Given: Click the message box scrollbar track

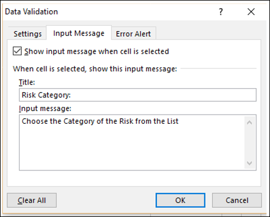Looking at the screenshot, I should 249,143.
